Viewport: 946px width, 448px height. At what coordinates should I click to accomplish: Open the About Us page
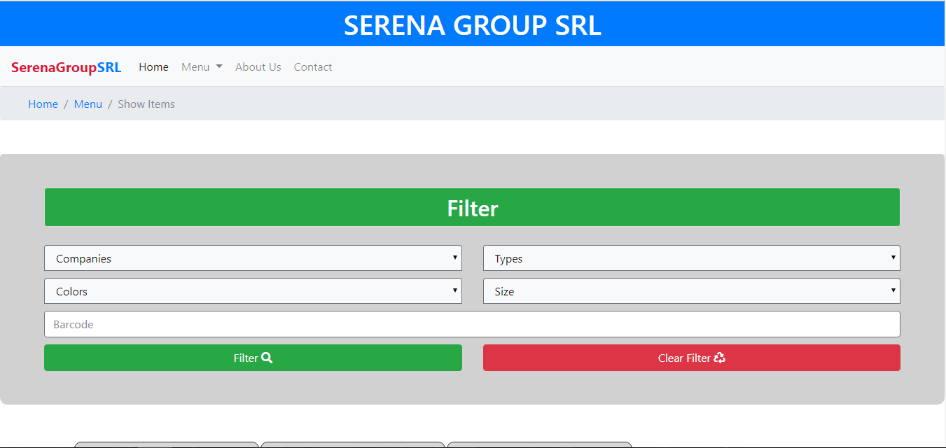point(258,67)
